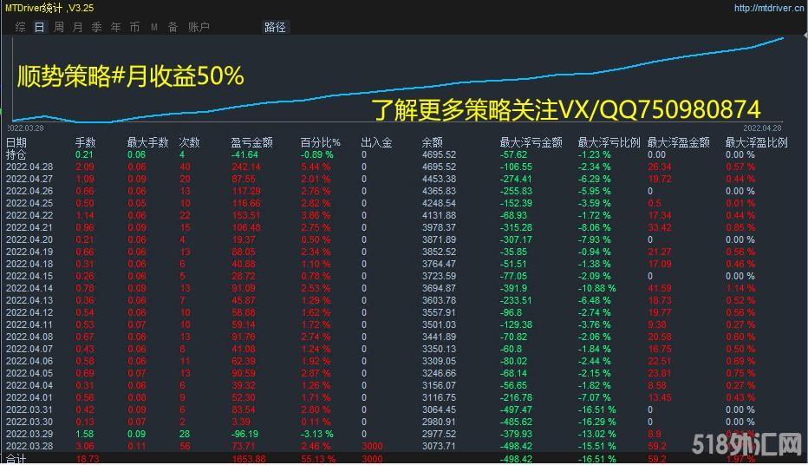Viewport: 808px width, 465px height.
Task: Click the 最大浮盈金额 column header
Action: coord(678,143)
